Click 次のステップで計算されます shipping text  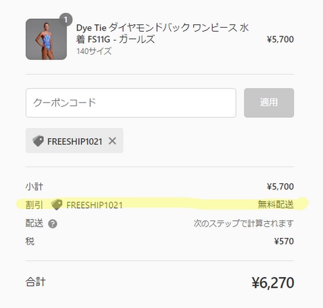(244, 223)
